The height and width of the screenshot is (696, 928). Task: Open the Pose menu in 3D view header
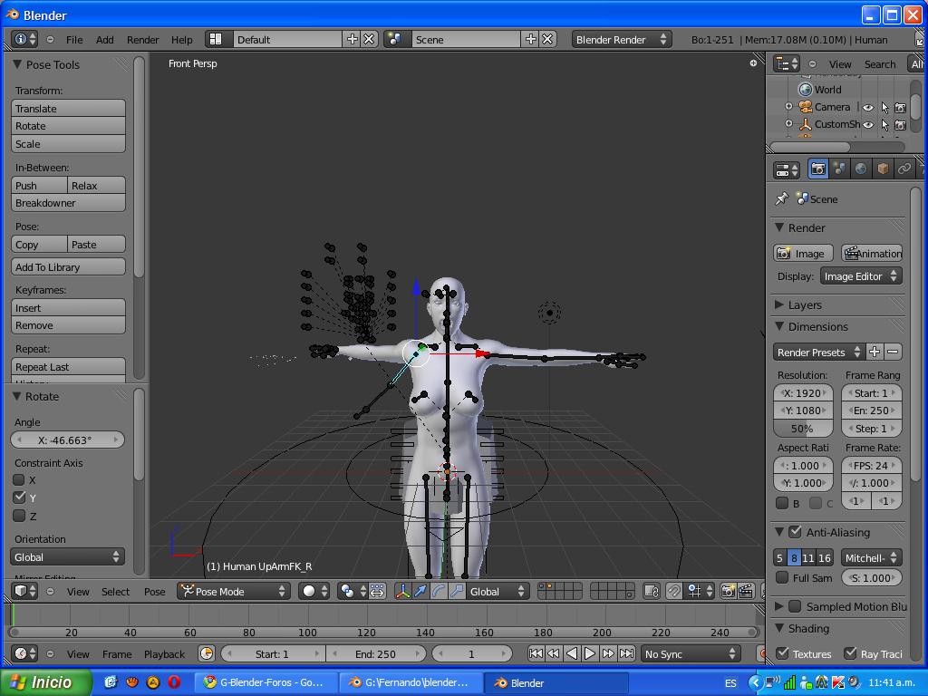point(154,591)
